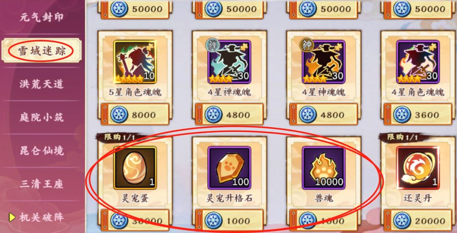Purchase 还灵丹 with the 20000 button
Screen dimensions: 457x233
click(x=418, y=220)
